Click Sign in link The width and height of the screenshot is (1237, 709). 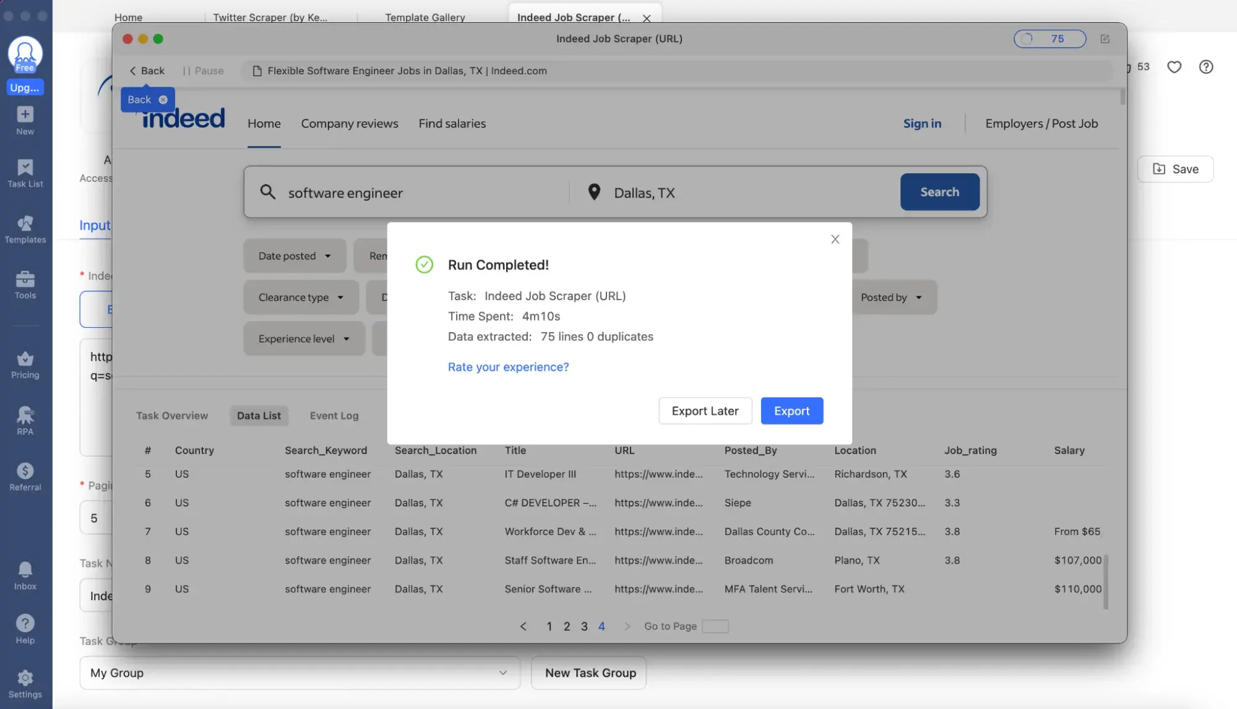coord(922,123)
